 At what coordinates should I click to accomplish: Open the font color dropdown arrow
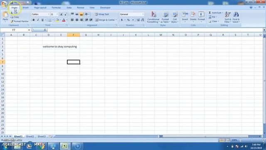pyautogui.click(x=66, y=20)
